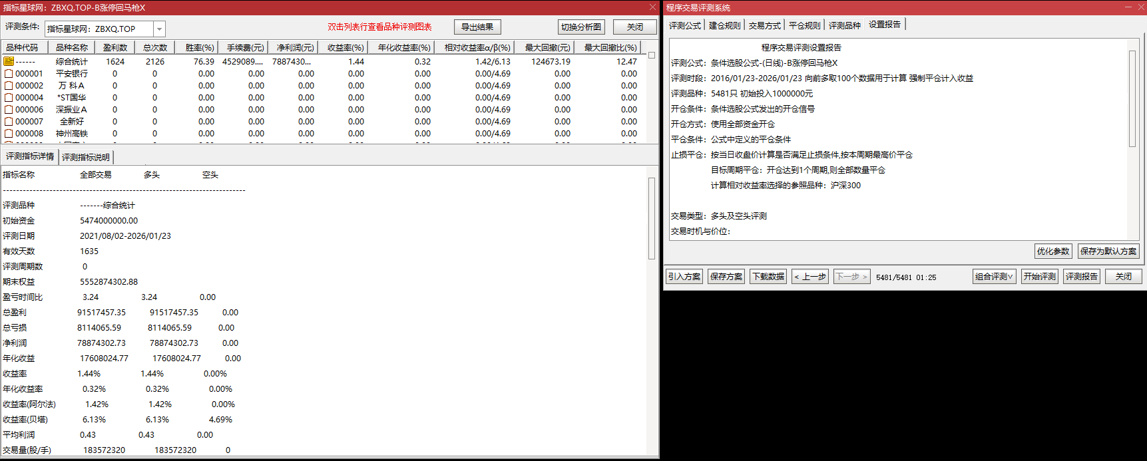The height and width of the screenshot is (461, 1147).
Task: Open the 评测条件 dropdown list
Action: click(x=159, y=29)
